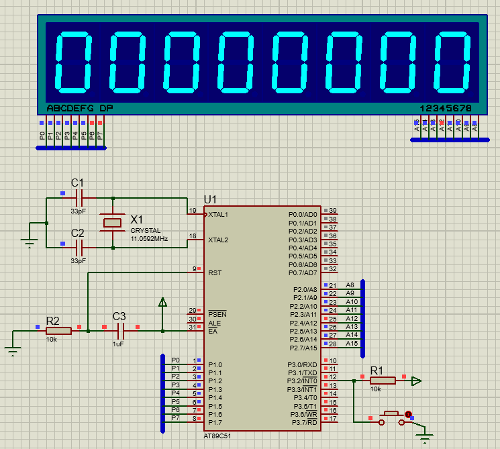Click the P0.7/AD7 pin label

(x=303, y=273)
